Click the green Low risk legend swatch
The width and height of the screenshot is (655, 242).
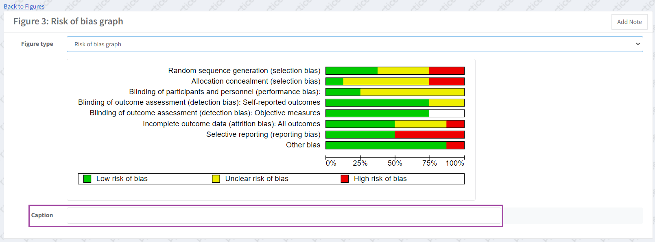(87, 179)
